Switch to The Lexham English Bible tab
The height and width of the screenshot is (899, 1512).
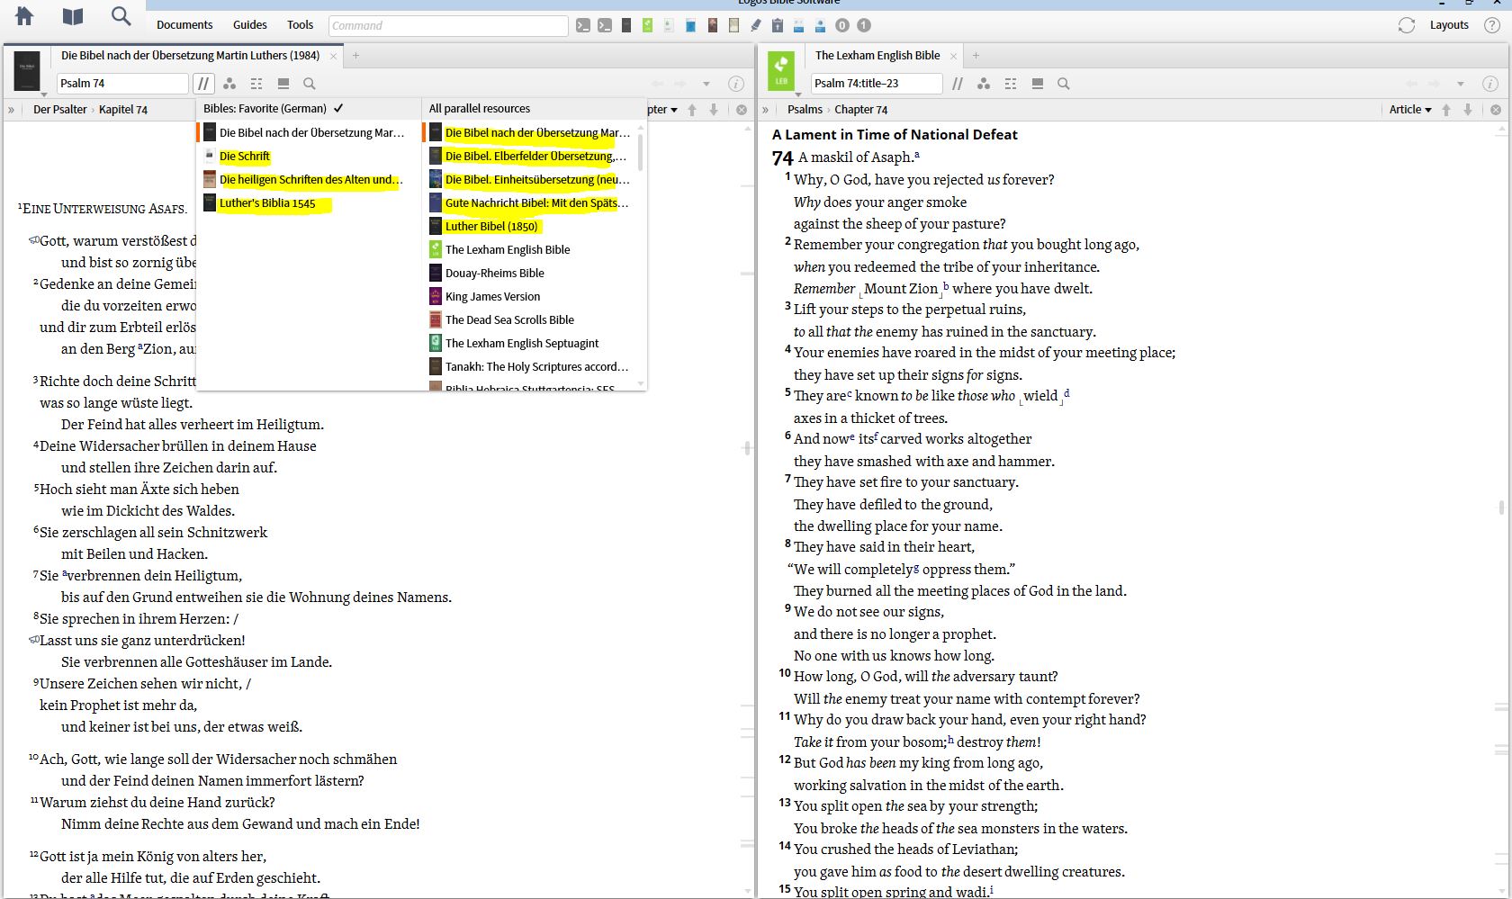(877, 56)
